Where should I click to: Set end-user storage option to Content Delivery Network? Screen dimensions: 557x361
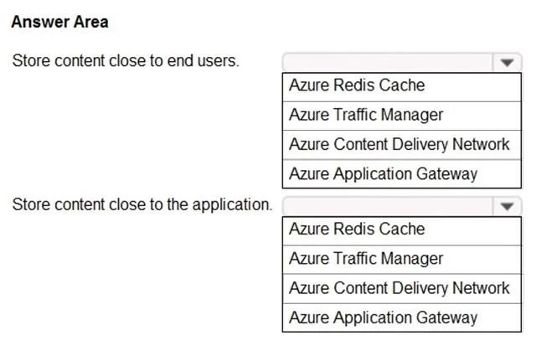pyautogui.click(x=402, y=145)
